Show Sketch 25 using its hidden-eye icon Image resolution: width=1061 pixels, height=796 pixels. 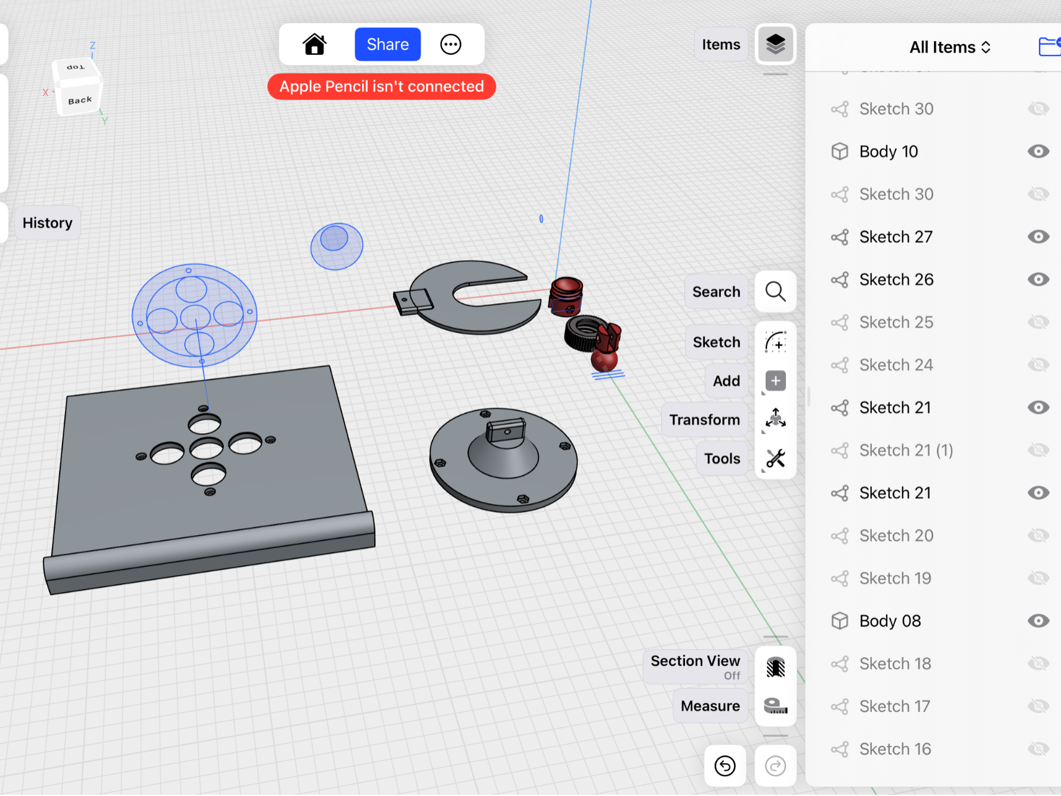(1038, 322)
